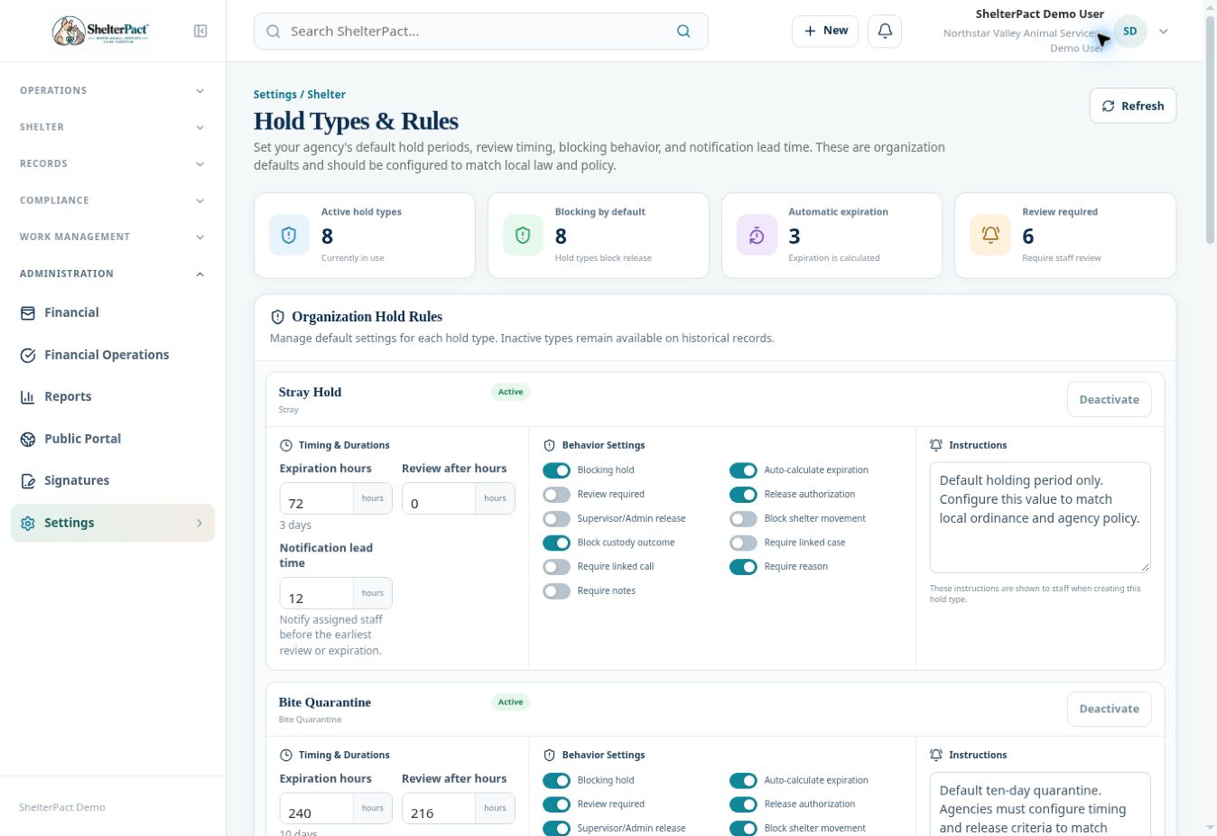Click Bite Quarantine Behavior Settings shield icon

549,755
